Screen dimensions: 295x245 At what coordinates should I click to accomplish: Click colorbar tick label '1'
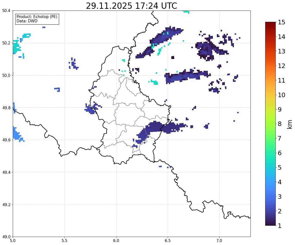280,226
